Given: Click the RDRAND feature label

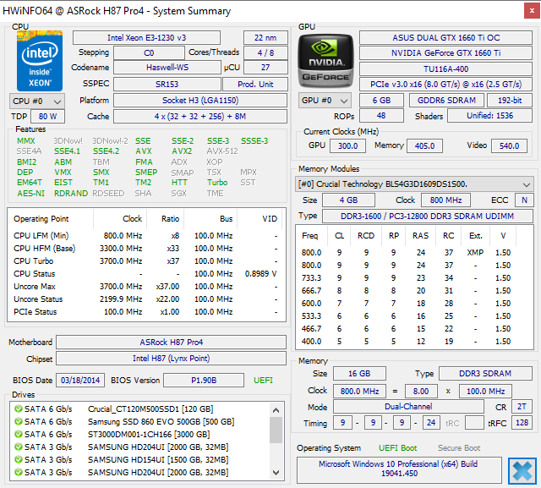Looking at the screenshot, I should click(71, 194).
